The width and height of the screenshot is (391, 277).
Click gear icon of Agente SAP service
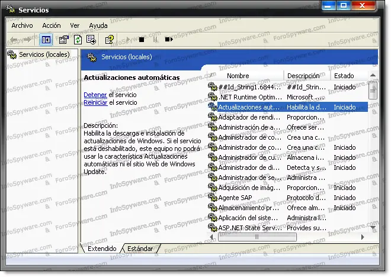(x=213, y=197)
